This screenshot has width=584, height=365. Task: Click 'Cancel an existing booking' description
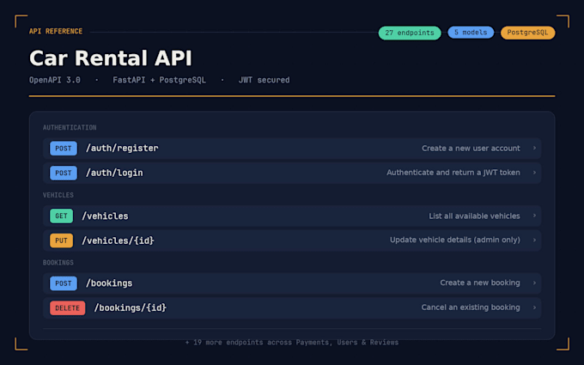471,307
